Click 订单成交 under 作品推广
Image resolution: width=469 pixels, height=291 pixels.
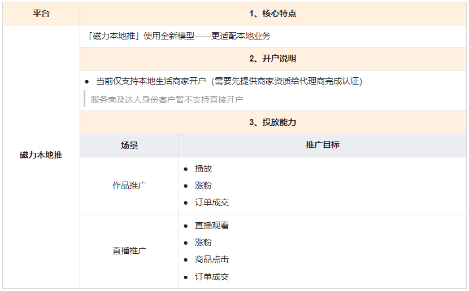(x=212, y=202)
